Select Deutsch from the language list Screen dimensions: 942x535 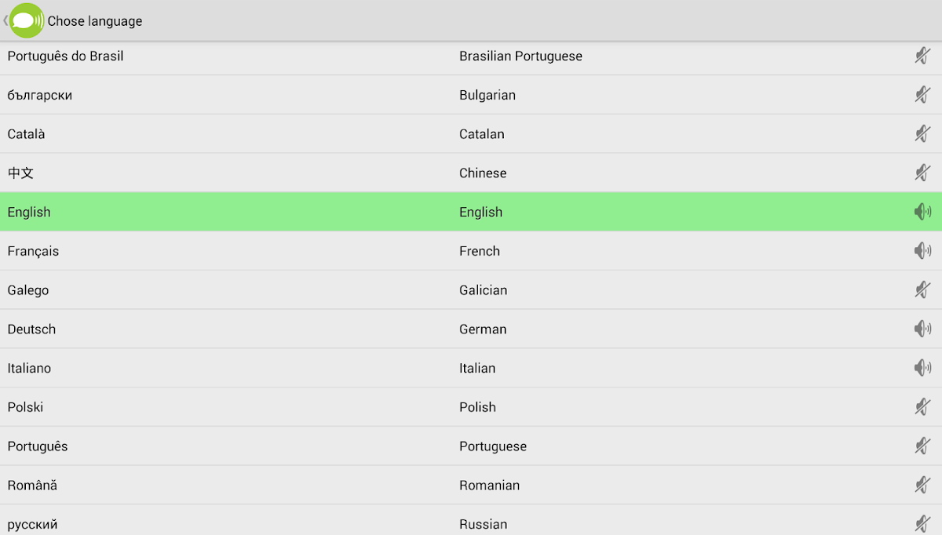click(x=31, y=329)
